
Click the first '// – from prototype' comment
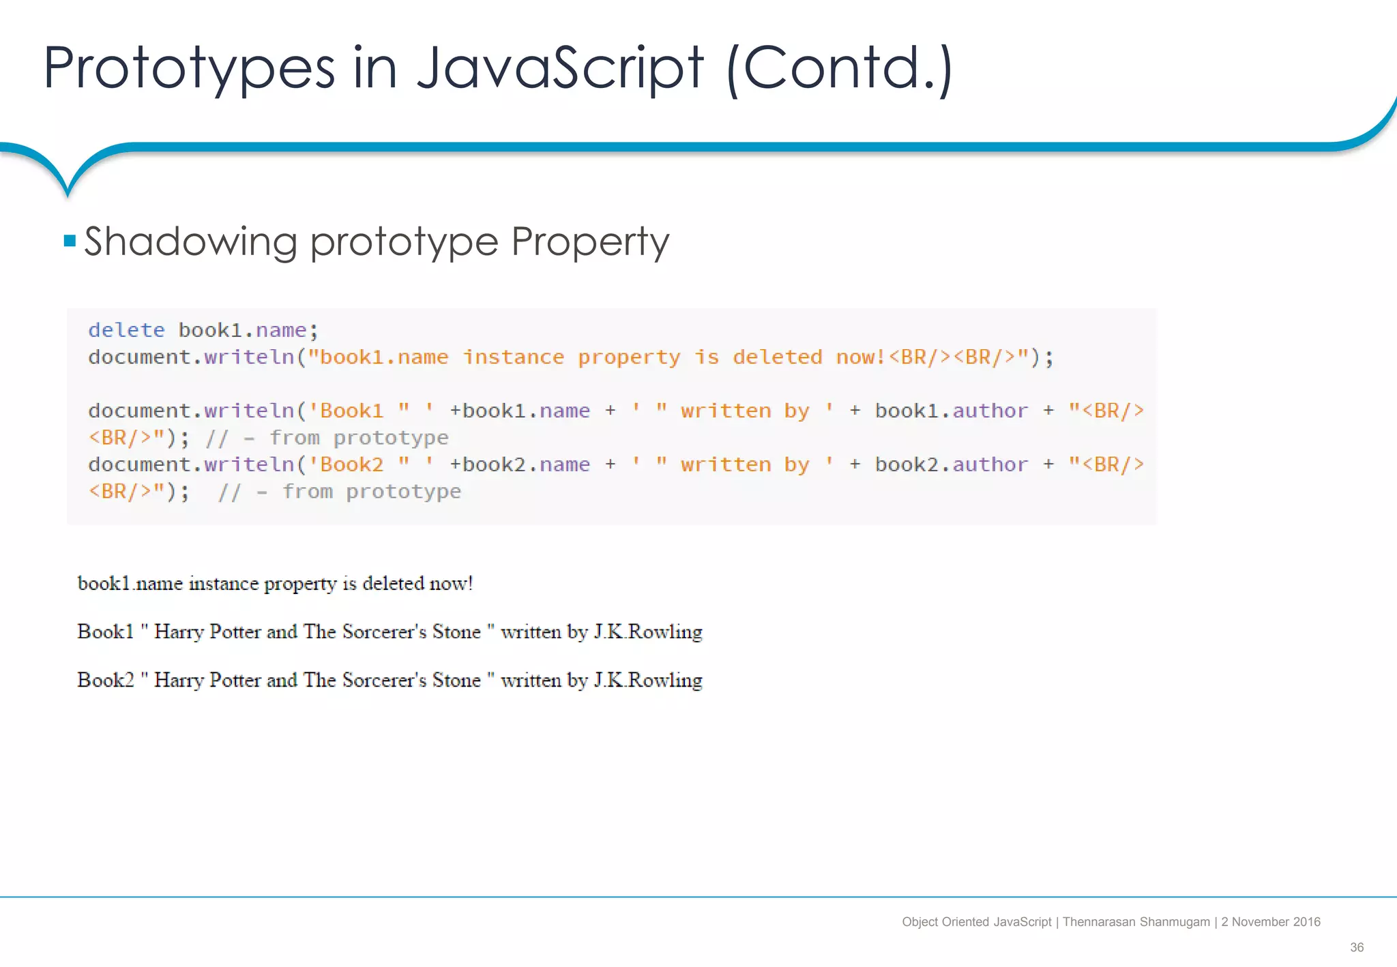pos(327,438)
